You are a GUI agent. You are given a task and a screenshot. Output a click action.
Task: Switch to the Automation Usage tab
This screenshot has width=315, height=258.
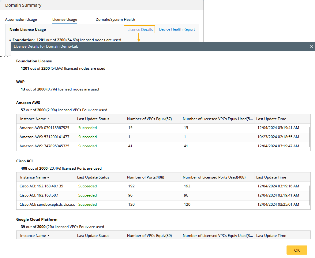coord(21,20)
